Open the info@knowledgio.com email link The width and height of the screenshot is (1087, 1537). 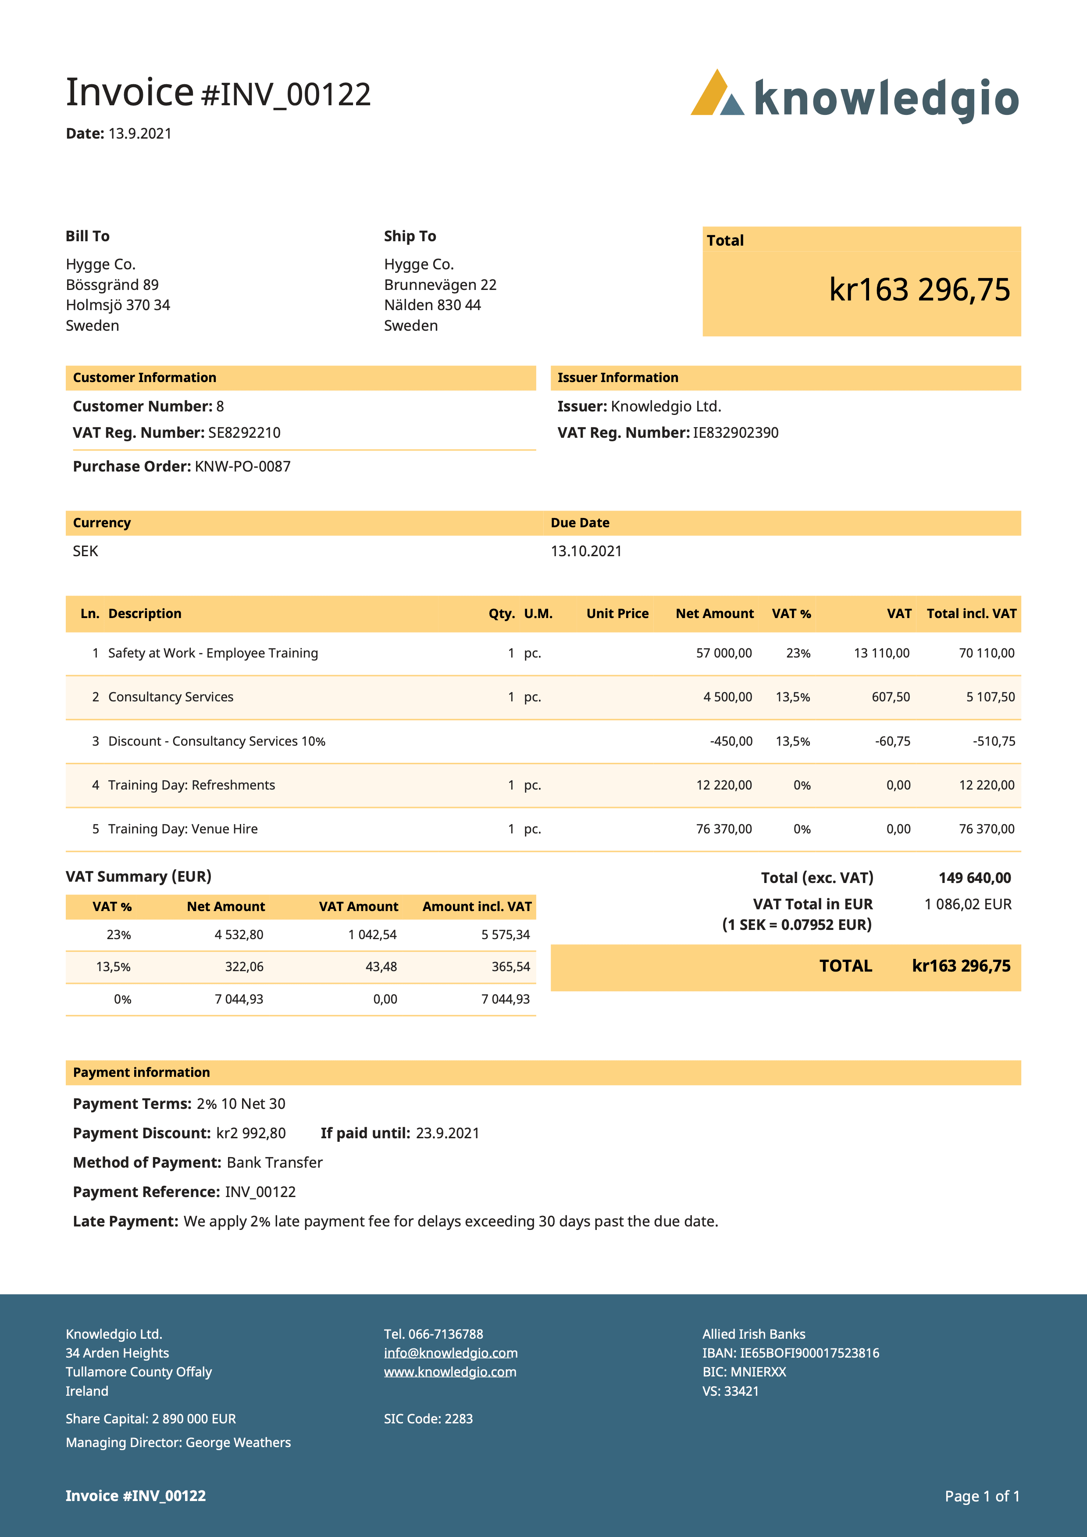pos(450,1353)
